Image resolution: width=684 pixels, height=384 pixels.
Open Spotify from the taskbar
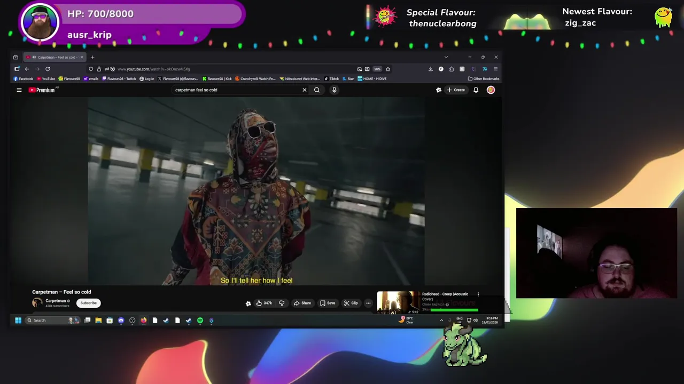[200, 321]
